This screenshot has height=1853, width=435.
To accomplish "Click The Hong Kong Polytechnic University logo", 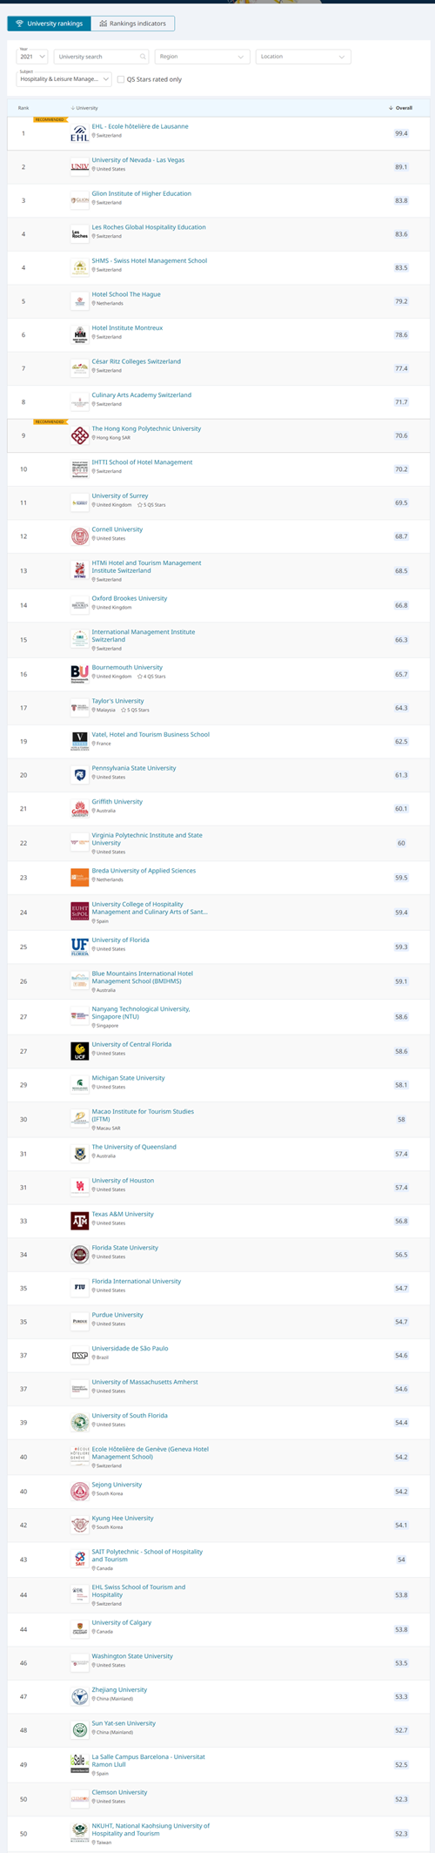I will click(80, 435).
